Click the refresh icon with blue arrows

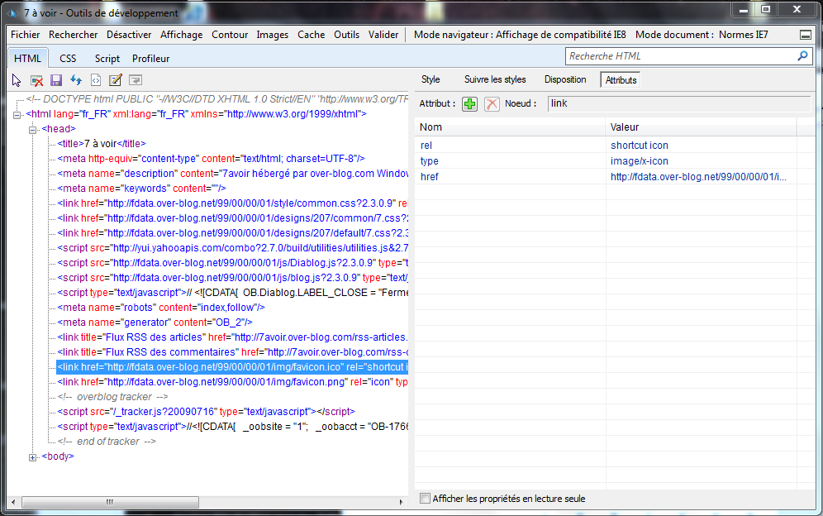pyautogui.click(x=76, y=80)
